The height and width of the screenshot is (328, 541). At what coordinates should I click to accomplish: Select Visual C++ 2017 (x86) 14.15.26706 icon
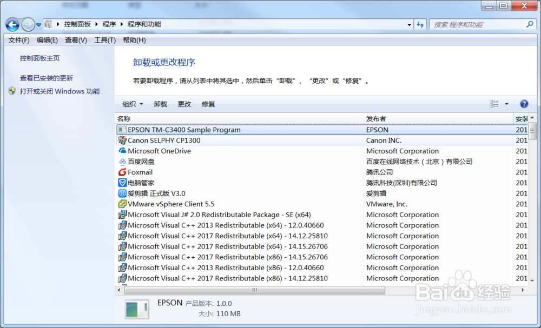pos(122,257)
